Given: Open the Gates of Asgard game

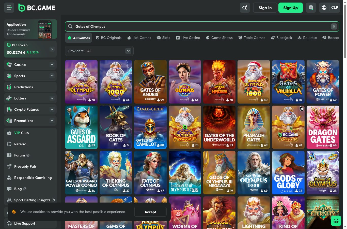Looking at the screenshot, I should coord(81,127).
